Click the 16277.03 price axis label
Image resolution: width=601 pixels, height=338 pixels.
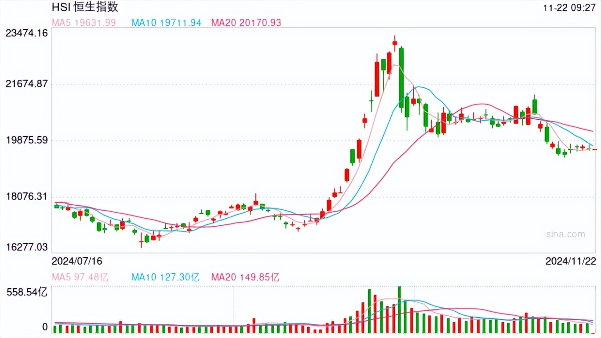pos(26,246)
